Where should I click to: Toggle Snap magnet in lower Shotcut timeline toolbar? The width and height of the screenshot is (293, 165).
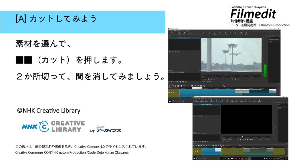pos(216,145)
